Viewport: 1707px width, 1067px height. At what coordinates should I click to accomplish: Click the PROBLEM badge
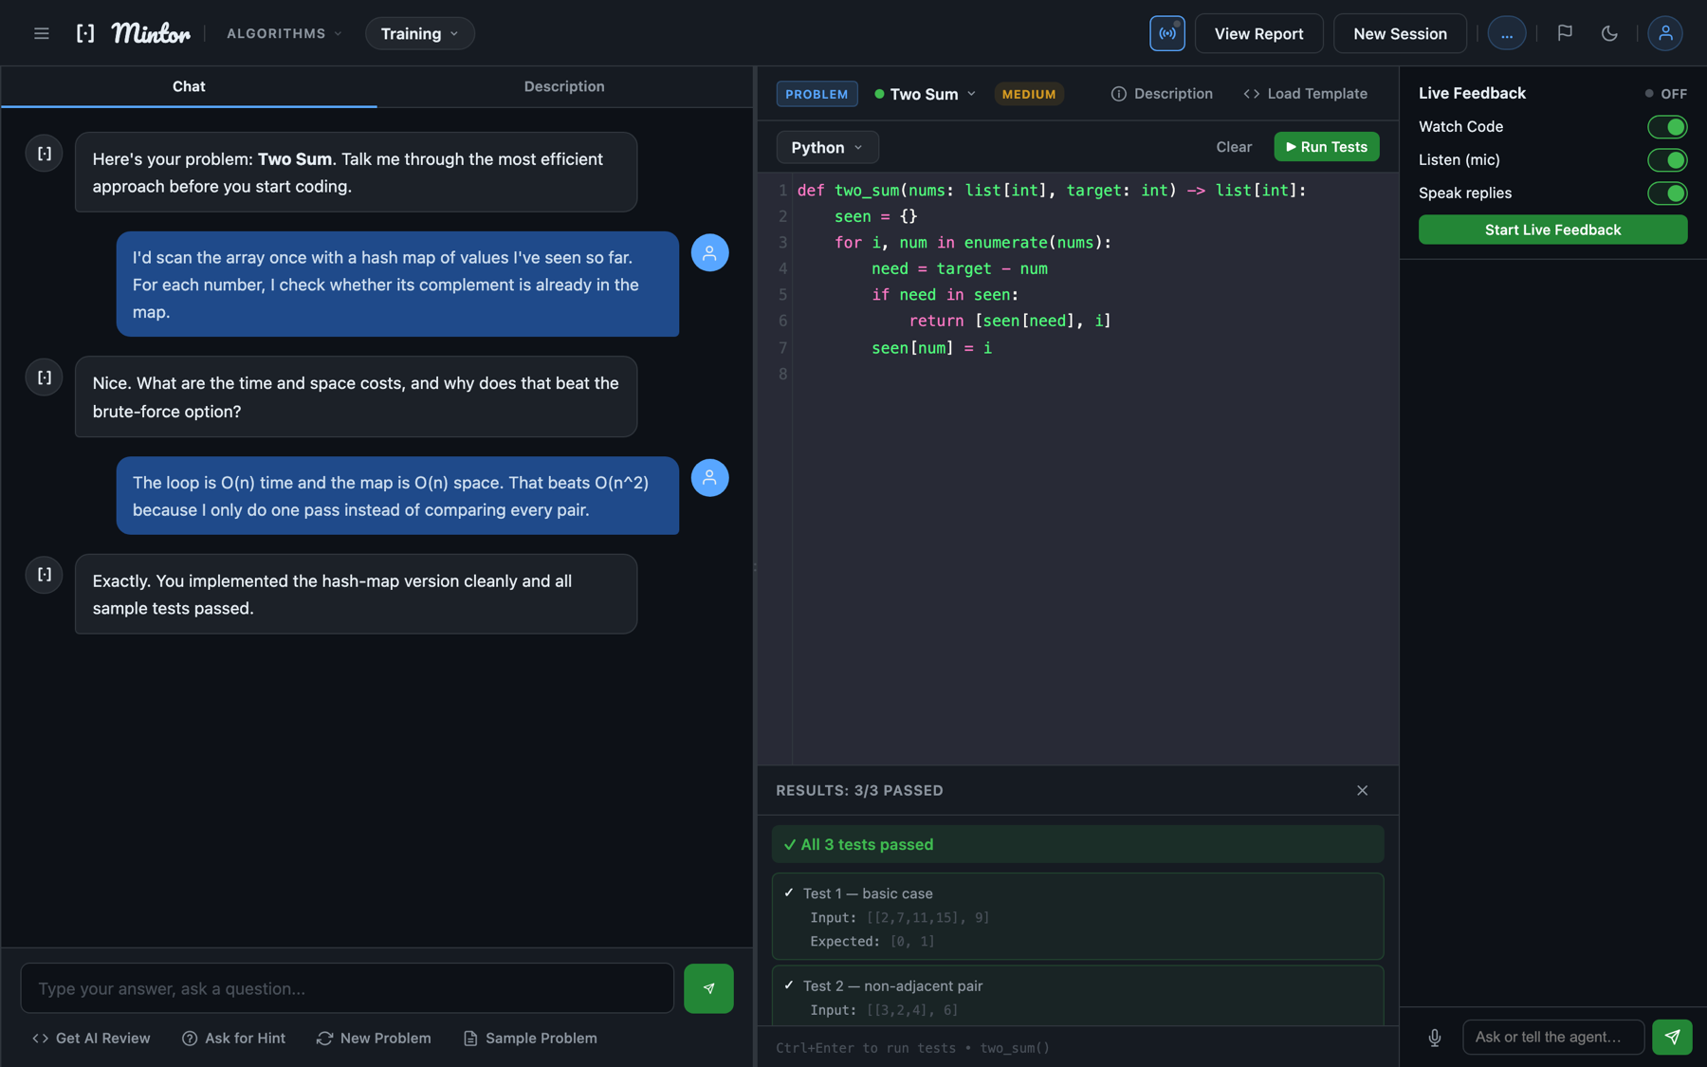[x=817, y=94]
